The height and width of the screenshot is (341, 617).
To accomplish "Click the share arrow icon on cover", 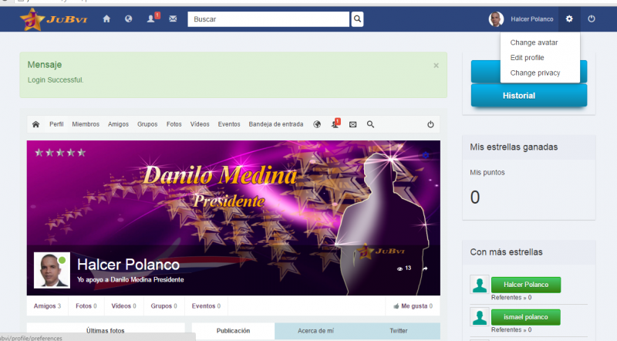I will pyautogui.click(x=425, y=268).
